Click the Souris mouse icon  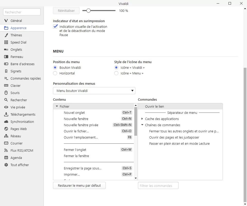[6, 93]
